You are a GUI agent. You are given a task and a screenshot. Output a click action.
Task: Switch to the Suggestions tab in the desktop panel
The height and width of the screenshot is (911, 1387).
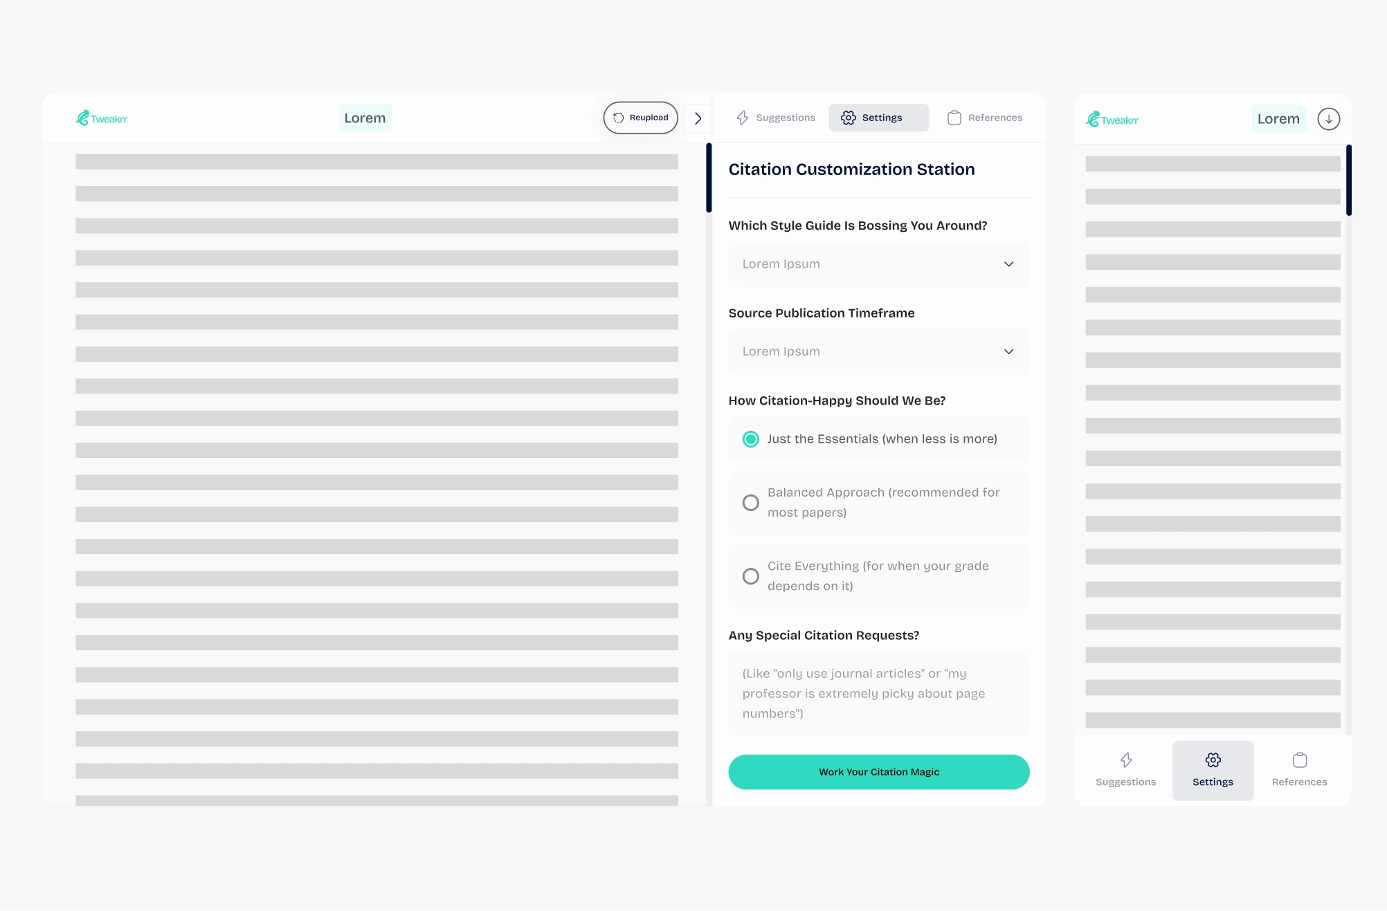tap(776, 118)
